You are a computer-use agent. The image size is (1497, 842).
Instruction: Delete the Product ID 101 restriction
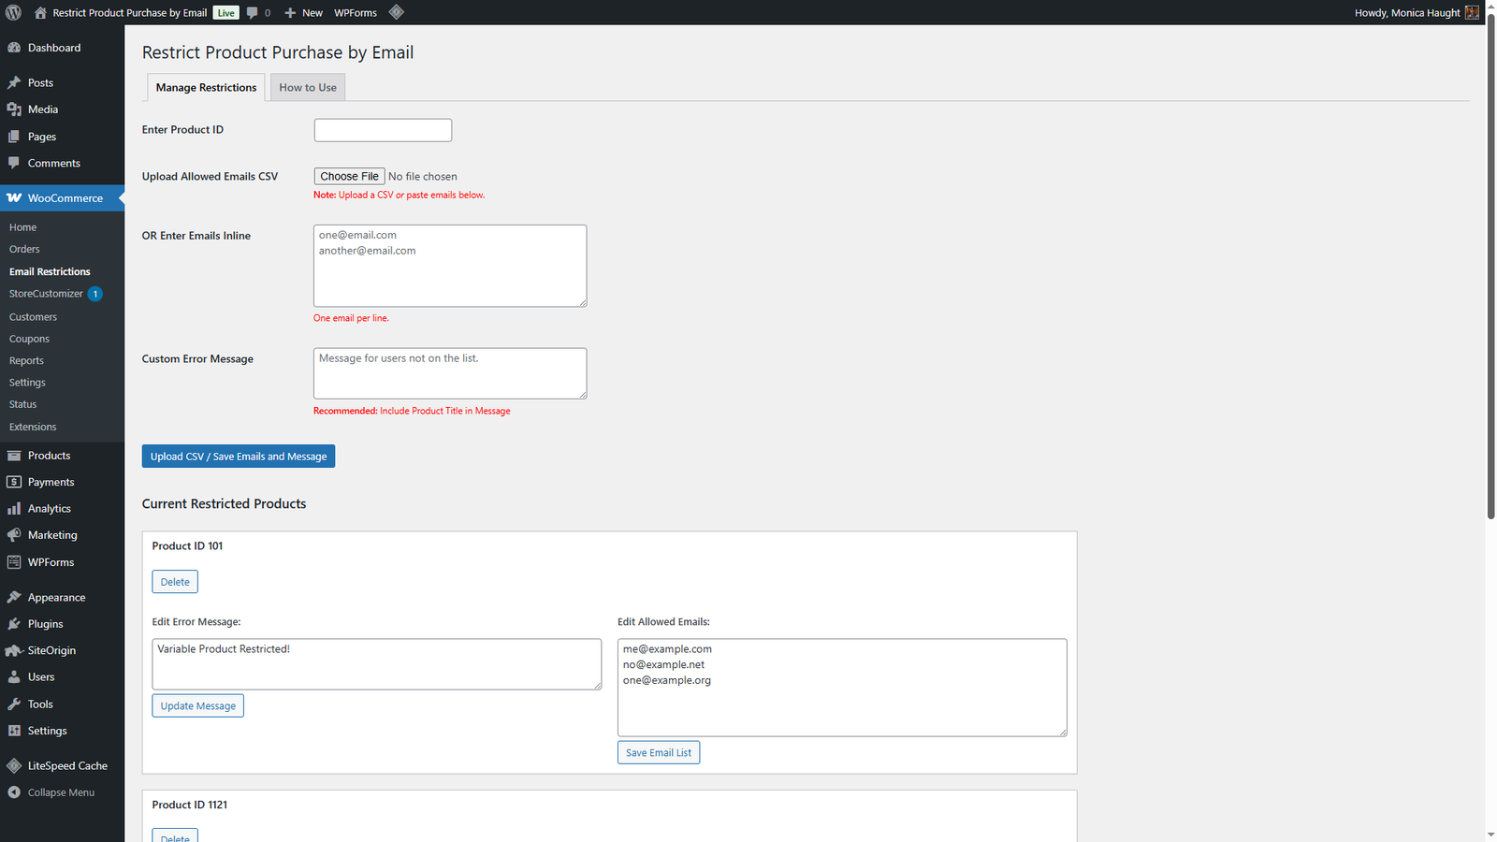175,582
